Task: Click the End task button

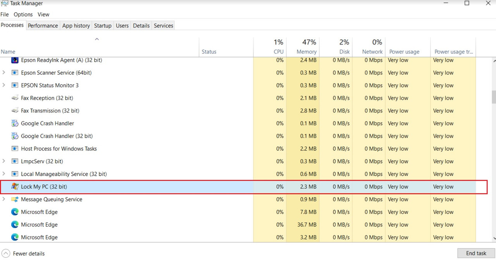Action: coord(476,253)
